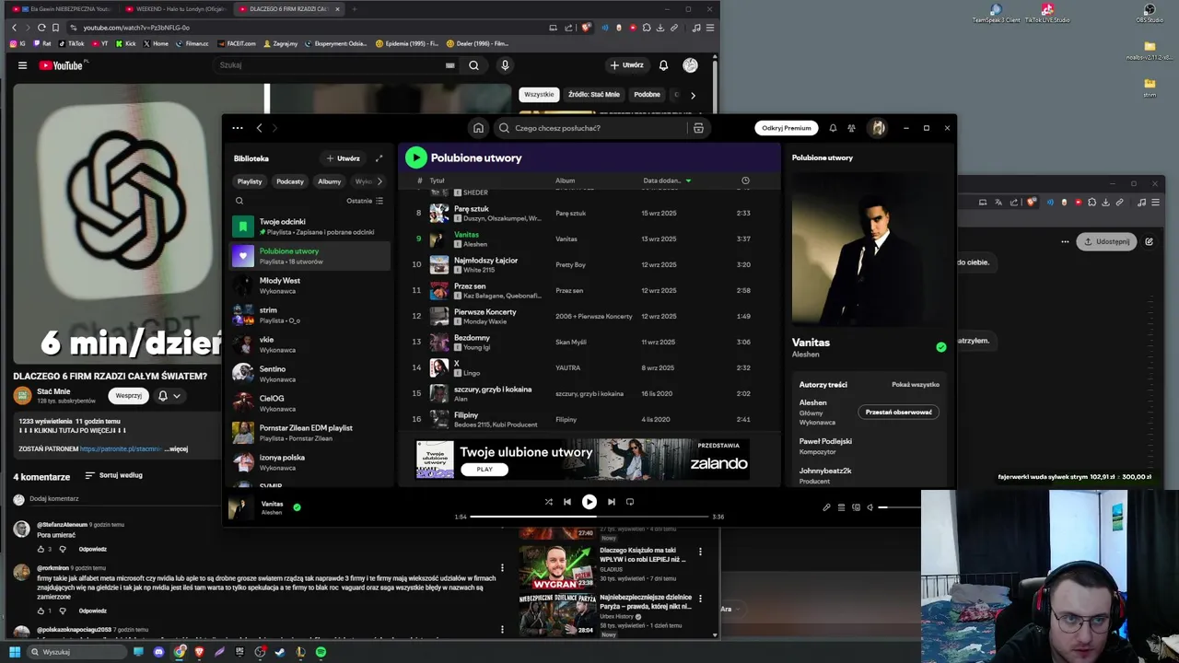Skip to next track in Spotify

611,502
